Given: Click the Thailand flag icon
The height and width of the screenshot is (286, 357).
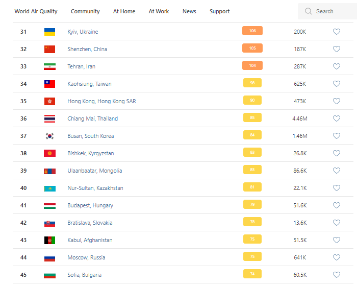Looking at the screenshot, I should click(49, 118).
